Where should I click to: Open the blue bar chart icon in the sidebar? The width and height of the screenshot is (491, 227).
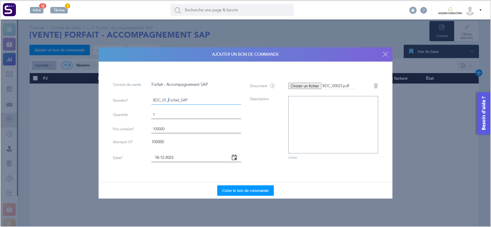point(9,59)
